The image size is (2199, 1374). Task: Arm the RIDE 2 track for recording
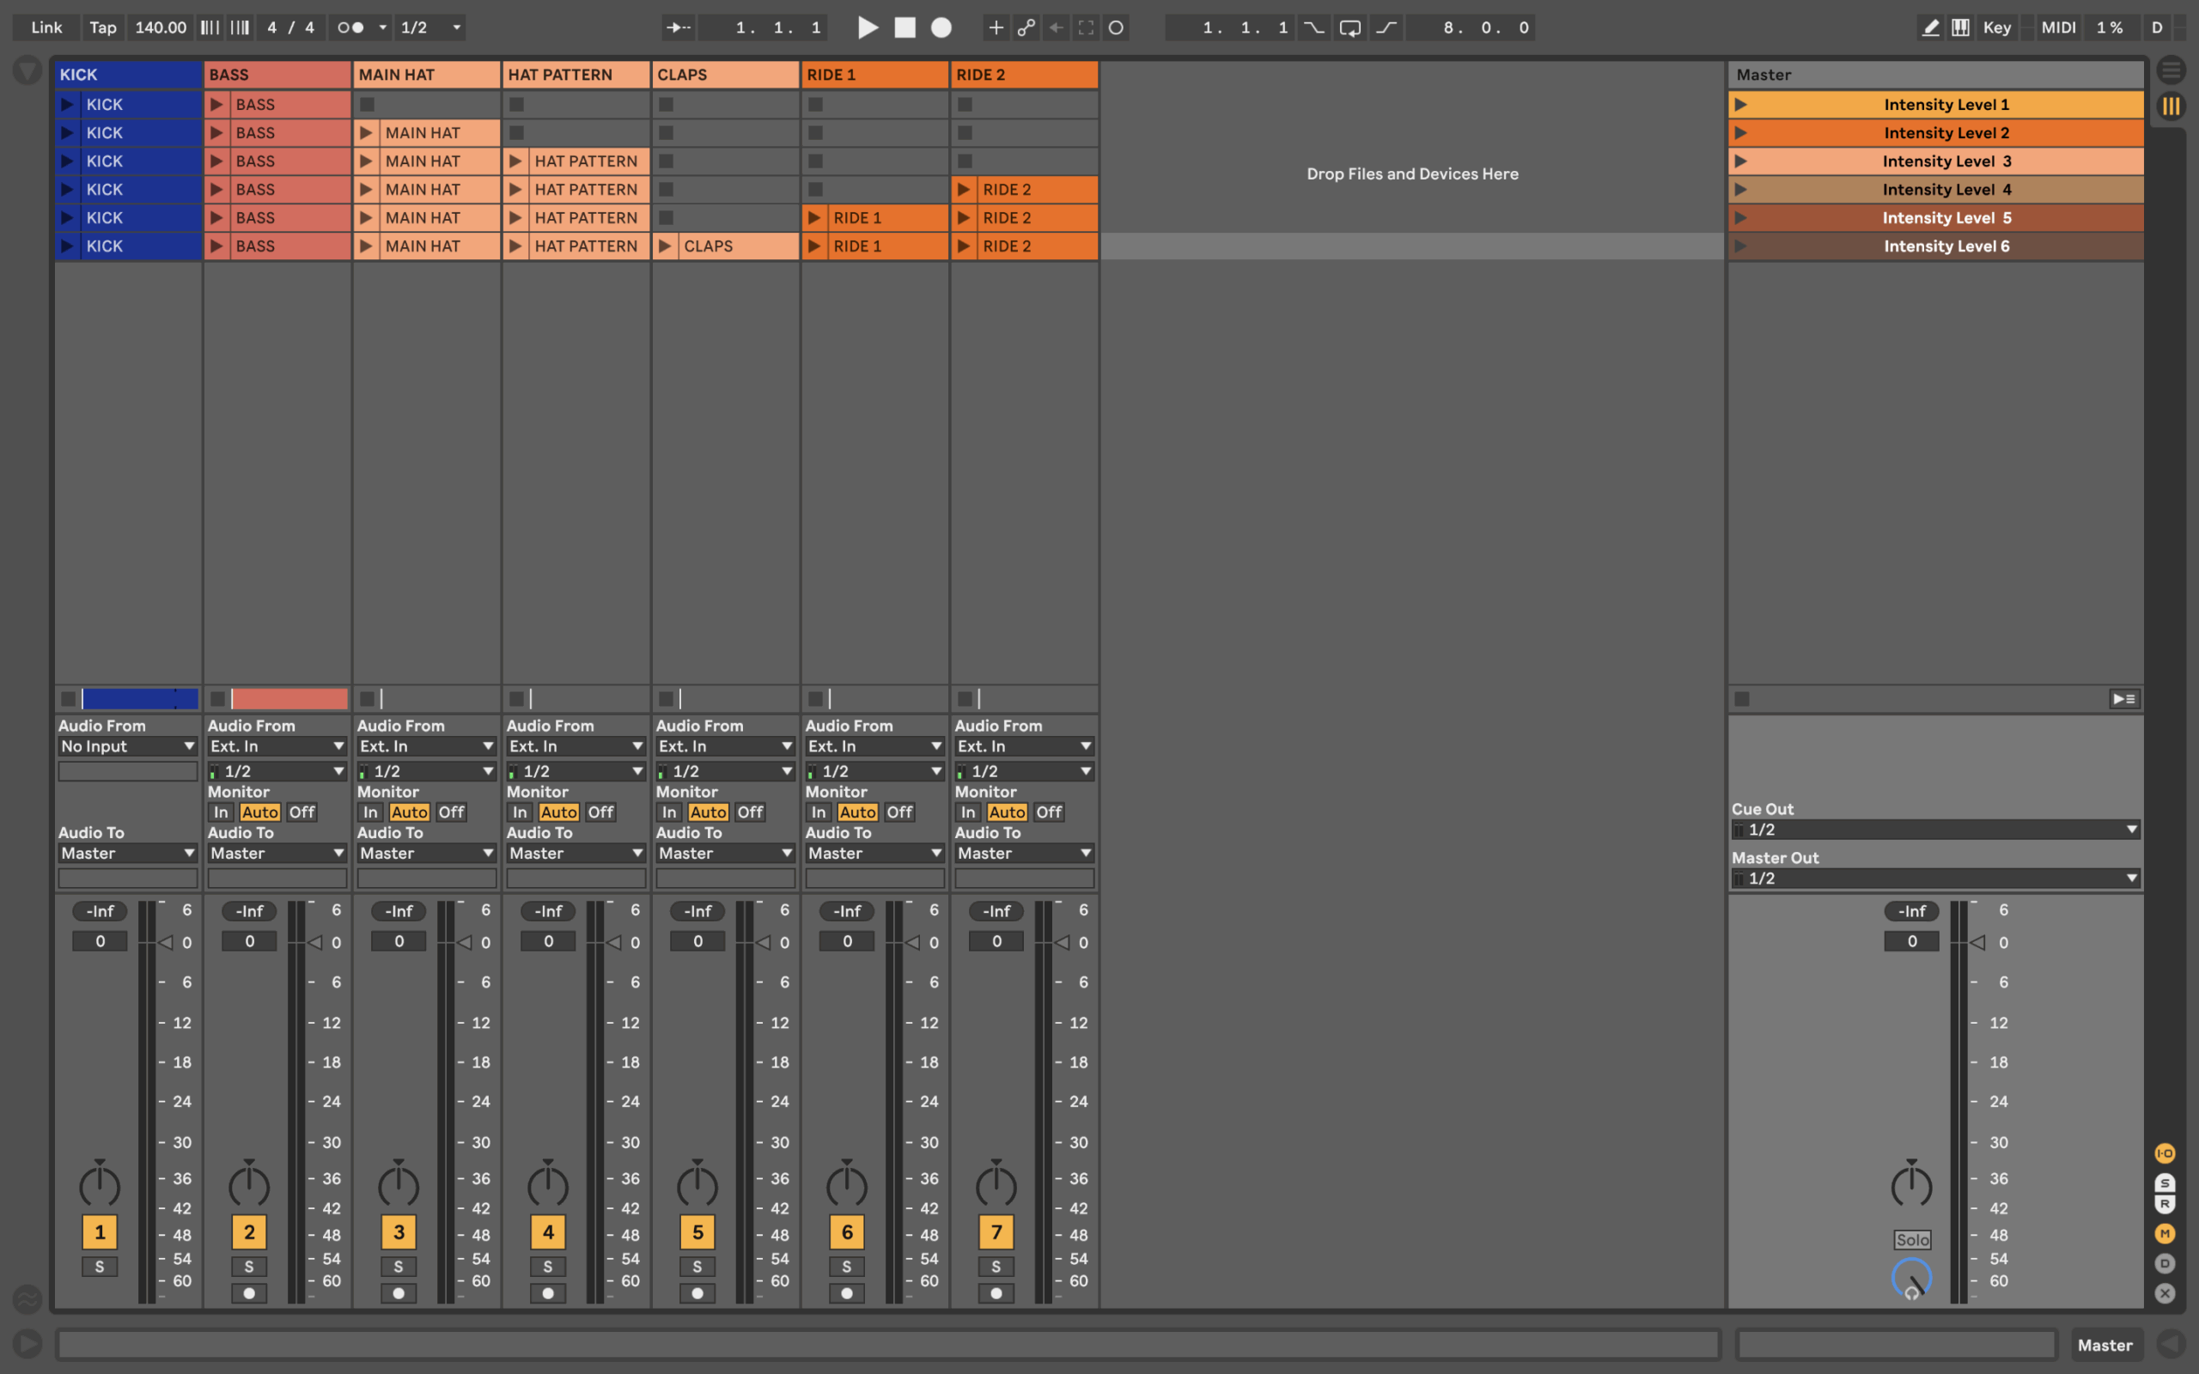point(996,1292)
